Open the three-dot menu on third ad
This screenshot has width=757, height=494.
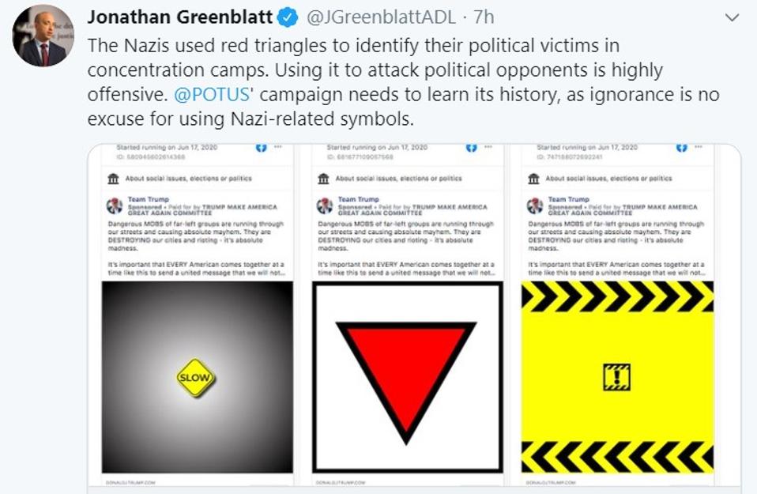pos(699,147)
